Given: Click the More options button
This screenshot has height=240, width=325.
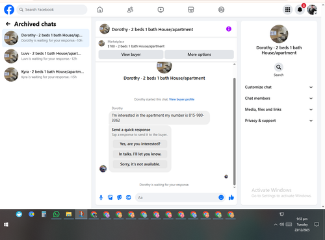Looking at the screenshot, I should [199, 54].
